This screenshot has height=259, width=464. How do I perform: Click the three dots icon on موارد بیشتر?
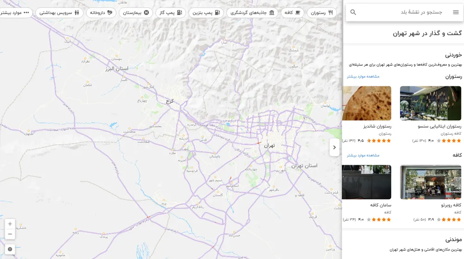[x=26, y=13]
